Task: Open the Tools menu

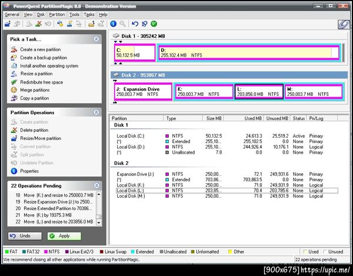Action: pyautogui.click(x=74, y=15)
